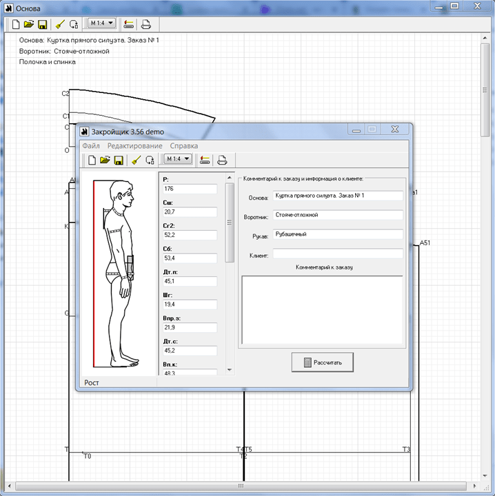Click the Закройщик 3.56 demo title bar icon
Screen dimensions: 495x496
(84, 132)
